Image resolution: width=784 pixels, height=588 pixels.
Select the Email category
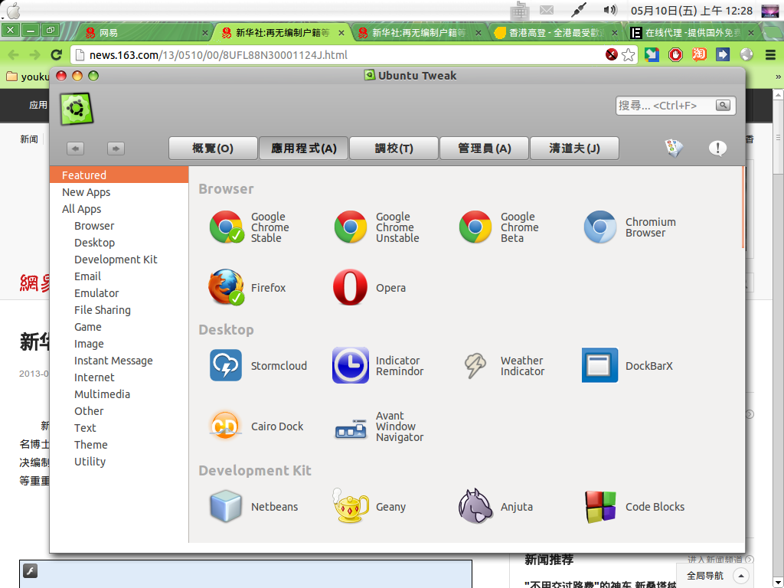coord(119,276)
